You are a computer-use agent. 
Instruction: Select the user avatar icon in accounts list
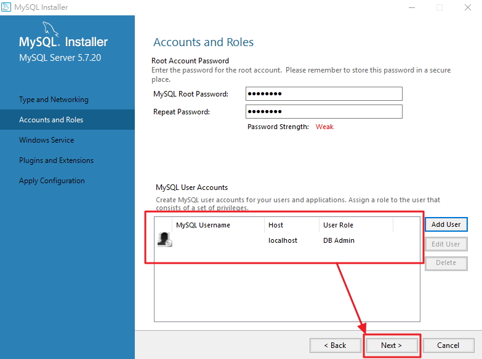click(164, 240)
